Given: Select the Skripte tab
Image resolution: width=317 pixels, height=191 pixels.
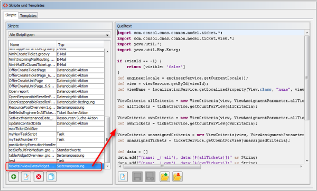Looking at the screenshot, I should (x=11, y=15).
